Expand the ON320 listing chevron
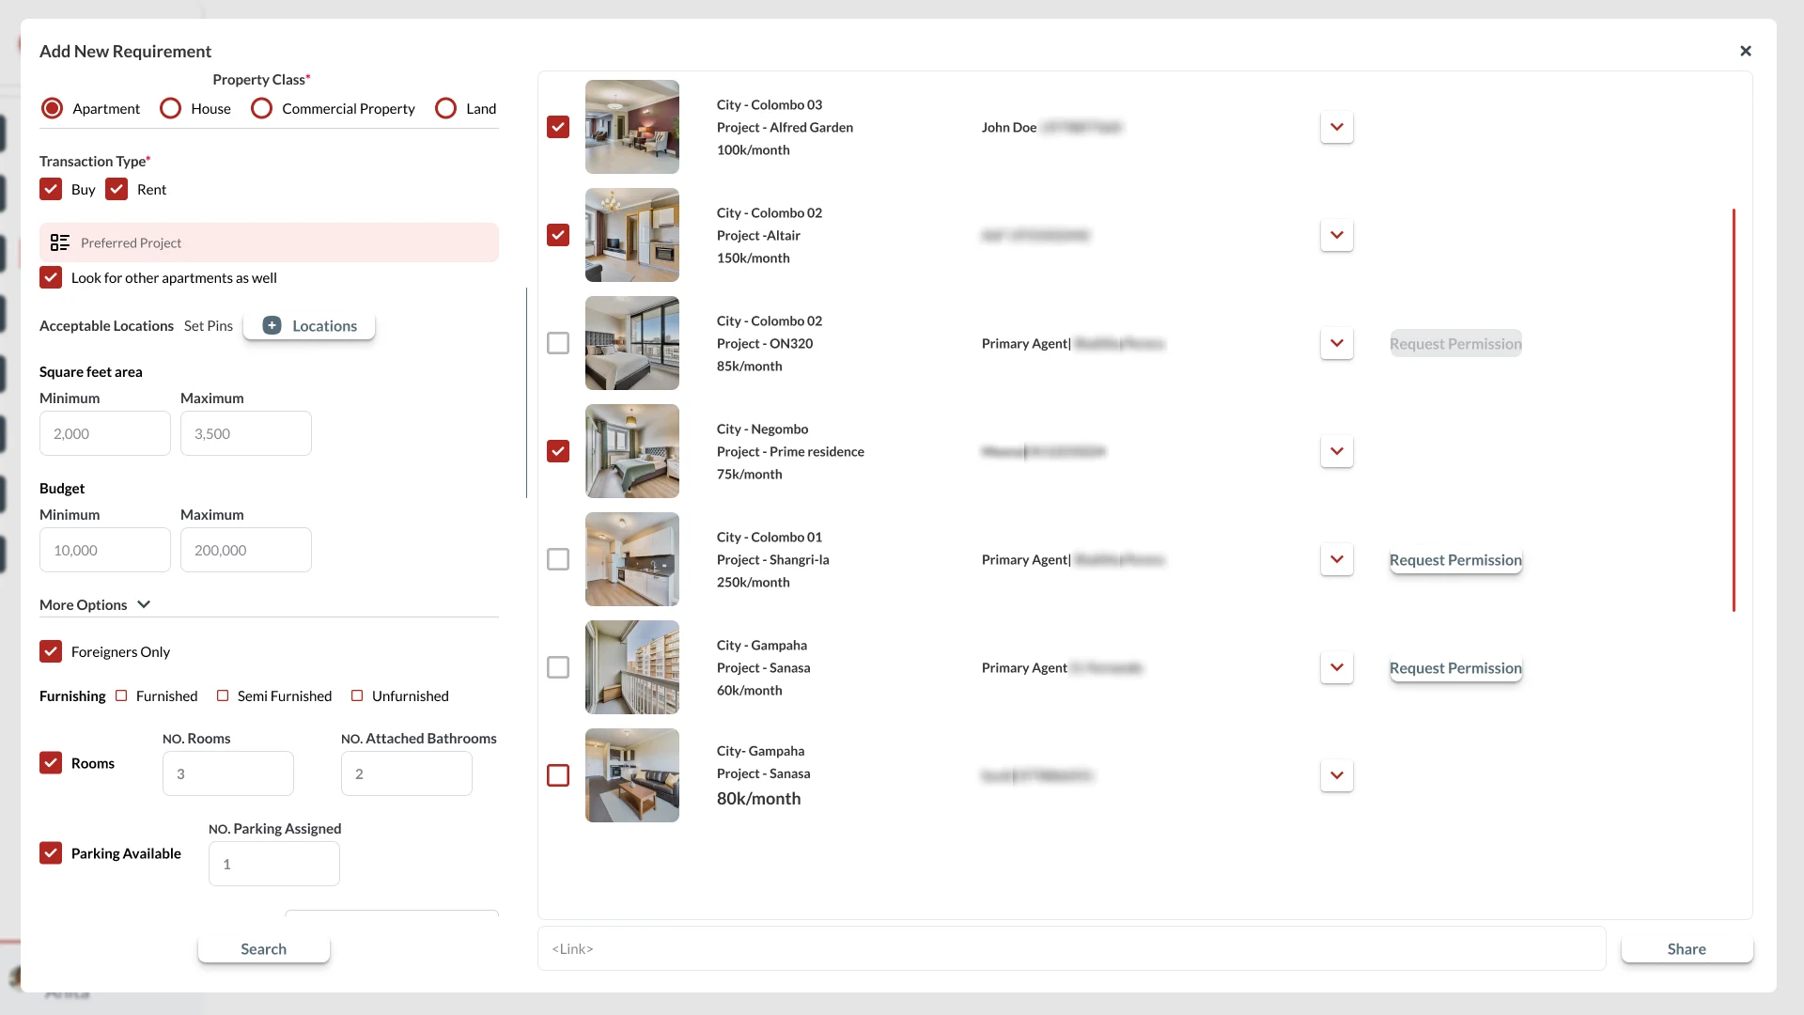Screen dimensions: 1804x1015 (1336, 343)
